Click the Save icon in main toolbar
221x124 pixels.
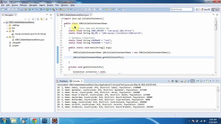click(x=9, y=10)
